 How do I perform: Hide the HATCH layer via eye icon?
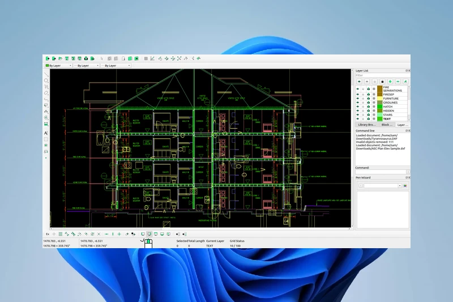(x=357, y=107)
